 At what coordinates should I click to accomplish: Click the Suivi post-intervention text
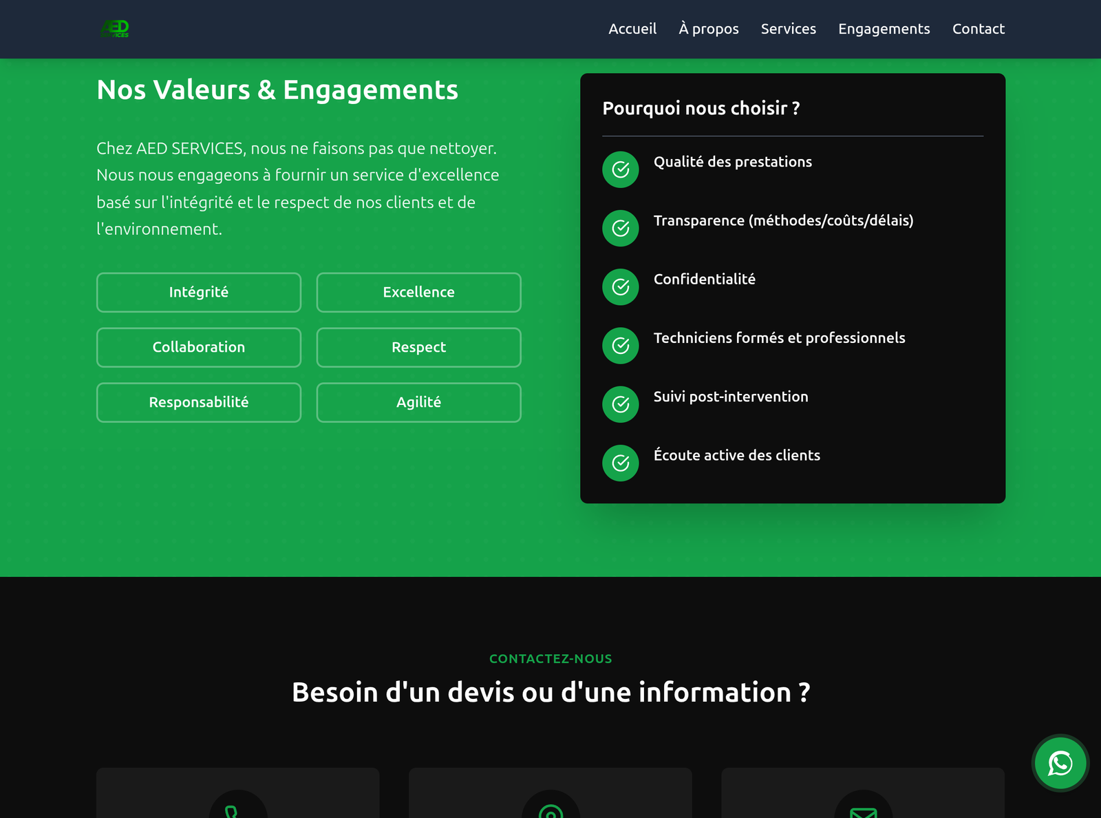coord(731,397)
